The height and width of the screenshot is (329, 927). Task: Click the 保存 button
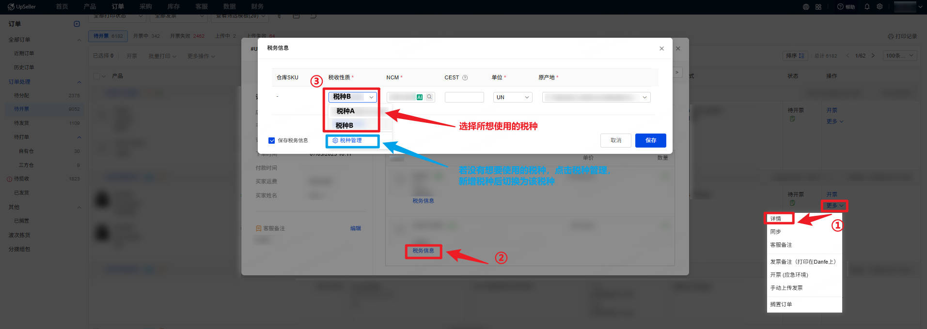coord(651,140)
